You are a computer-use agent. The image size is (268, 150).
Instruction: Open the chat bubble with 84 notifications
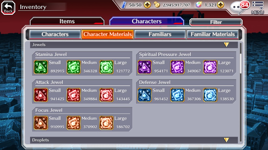[x=239, y=7]
